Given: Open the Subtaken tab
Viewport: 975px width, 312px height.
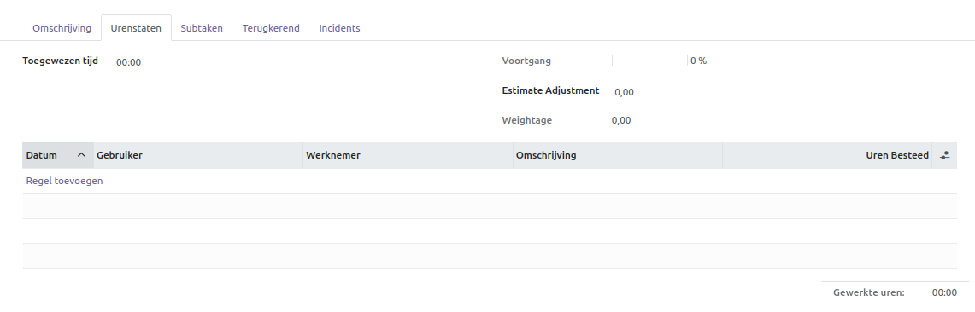Looking at the screenshot, I should [202, 28].
